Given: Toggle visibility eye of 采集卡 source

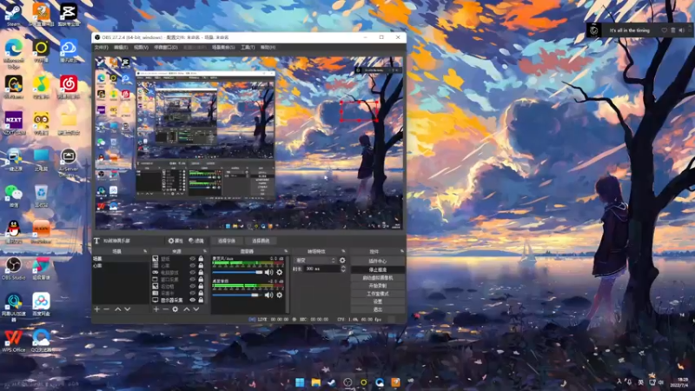Looking at the screenshot, I should [192, 293].
